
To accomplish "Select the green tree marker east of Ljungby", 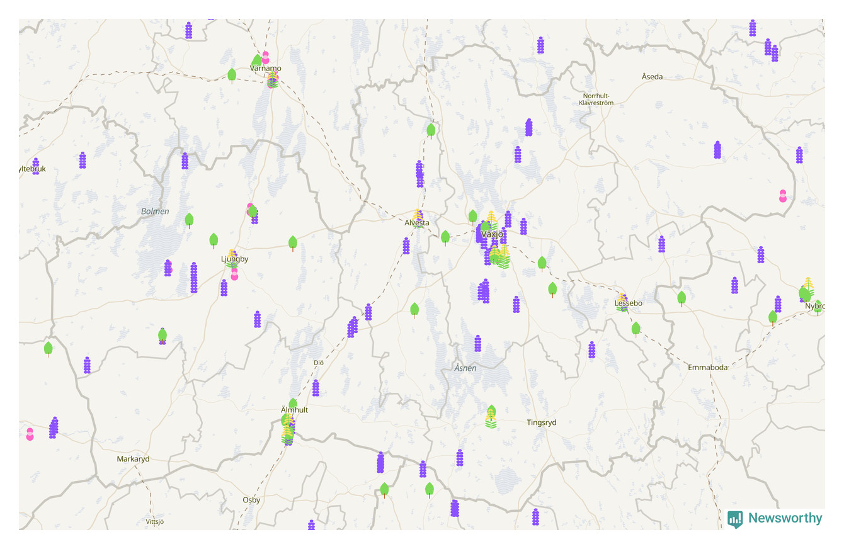I will [293, 243].
